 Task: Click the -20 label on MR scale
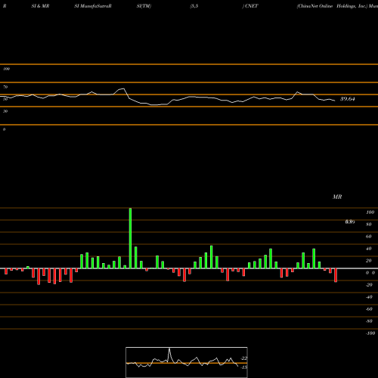click(x=369, y=285)
